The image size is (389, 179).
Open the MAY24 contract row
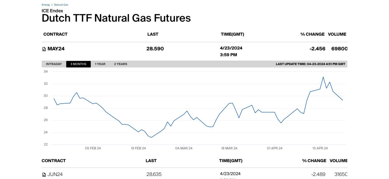pos(194,51)
